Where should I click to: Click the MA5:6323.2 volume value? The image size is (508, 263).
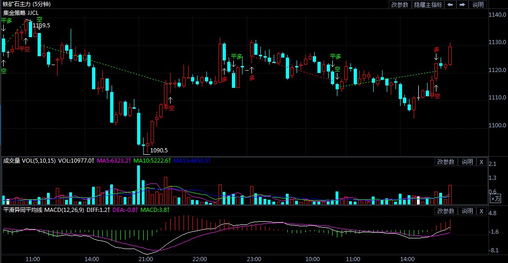click(114, 161)
